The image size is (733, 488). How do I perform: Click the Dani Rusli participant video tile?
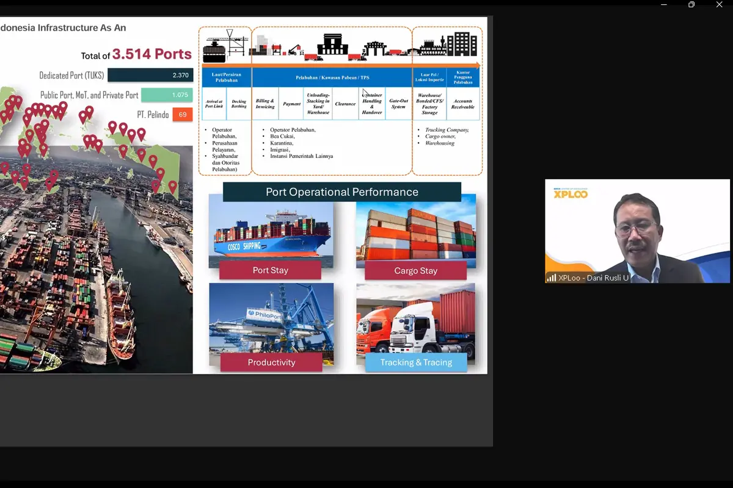pyautogui.click(x=637, y=231)
